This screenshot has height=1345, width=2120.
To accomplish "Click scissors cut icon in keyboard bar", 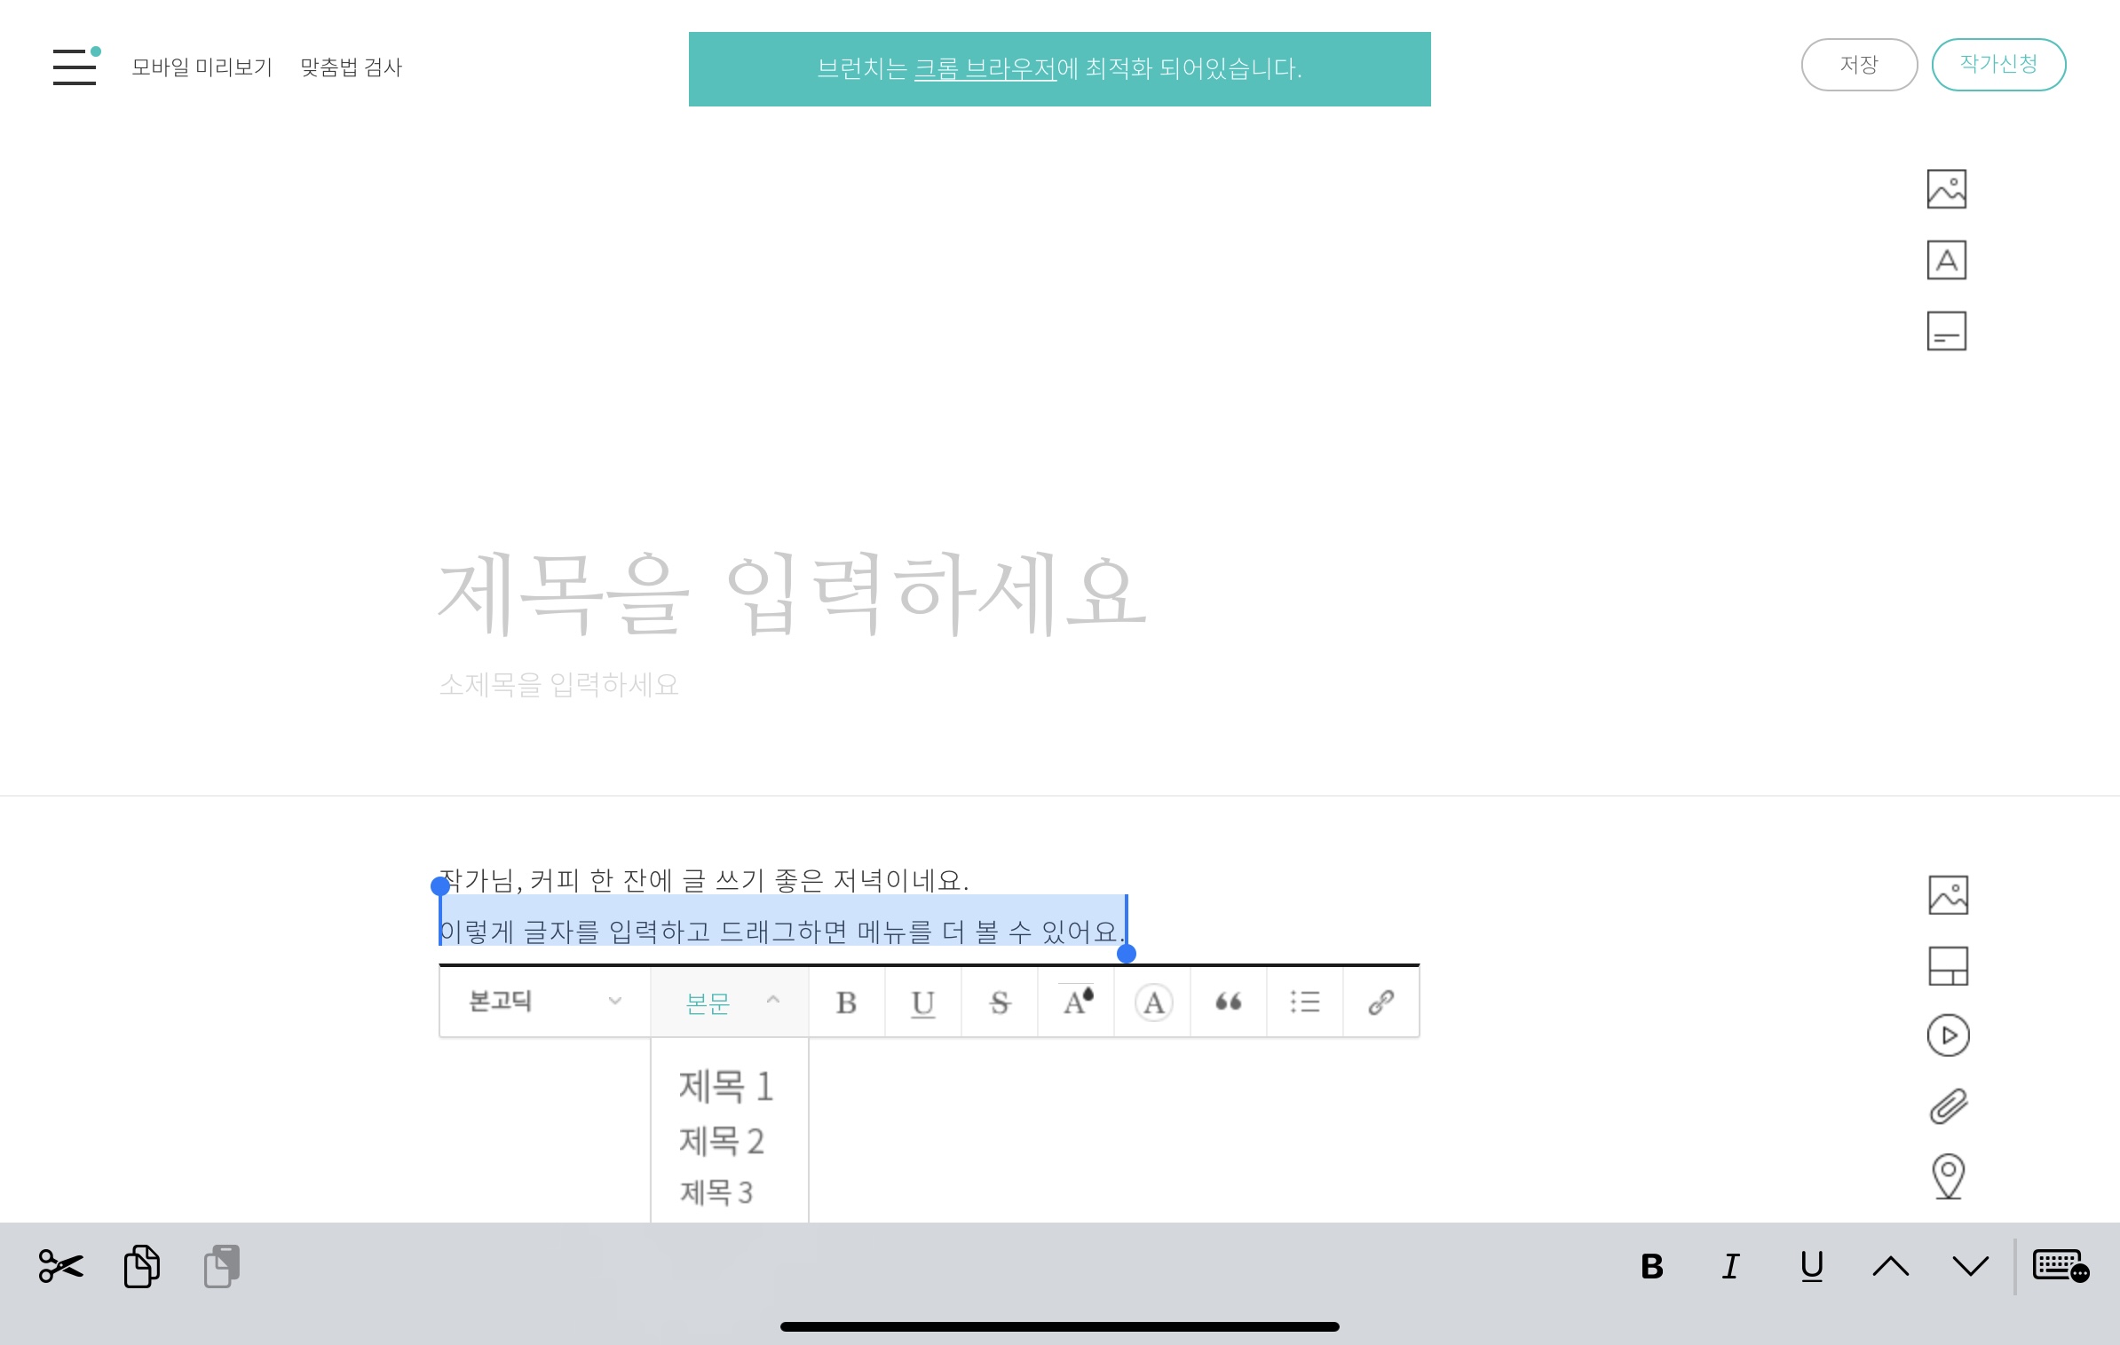I will tap(60, 1266).
